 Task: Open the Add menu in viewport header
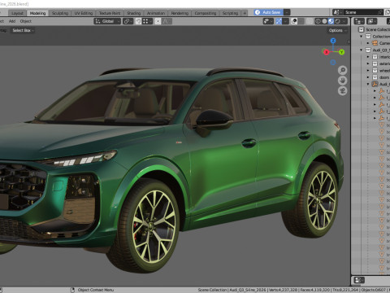coord(12,21)
